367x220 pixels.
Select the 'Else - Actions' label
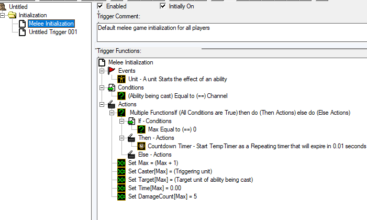pos(155,155)
